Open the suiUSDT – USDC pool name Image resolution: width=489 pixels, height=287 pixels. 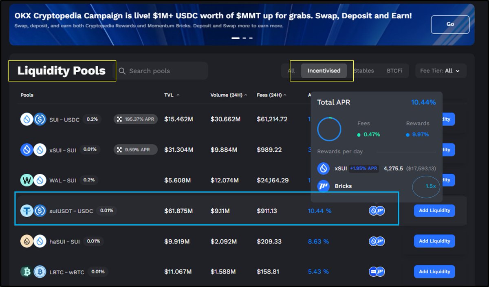(x=71, y=211)
